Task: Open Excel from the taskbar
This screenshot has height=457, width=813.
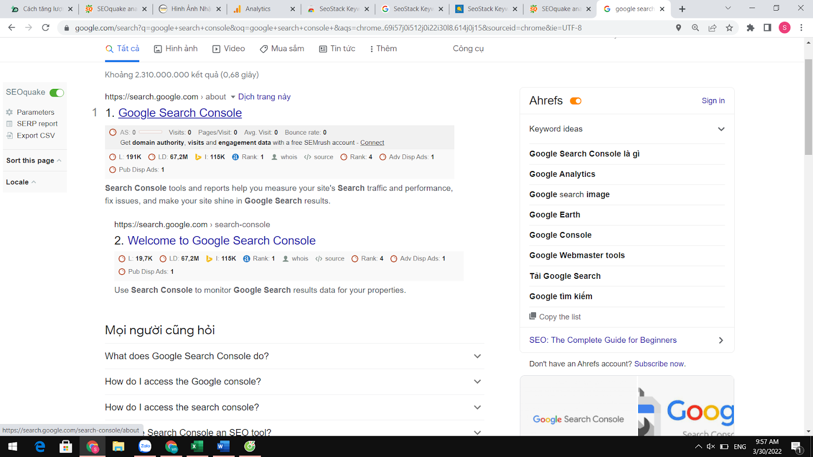Action: tap(197, 447)
